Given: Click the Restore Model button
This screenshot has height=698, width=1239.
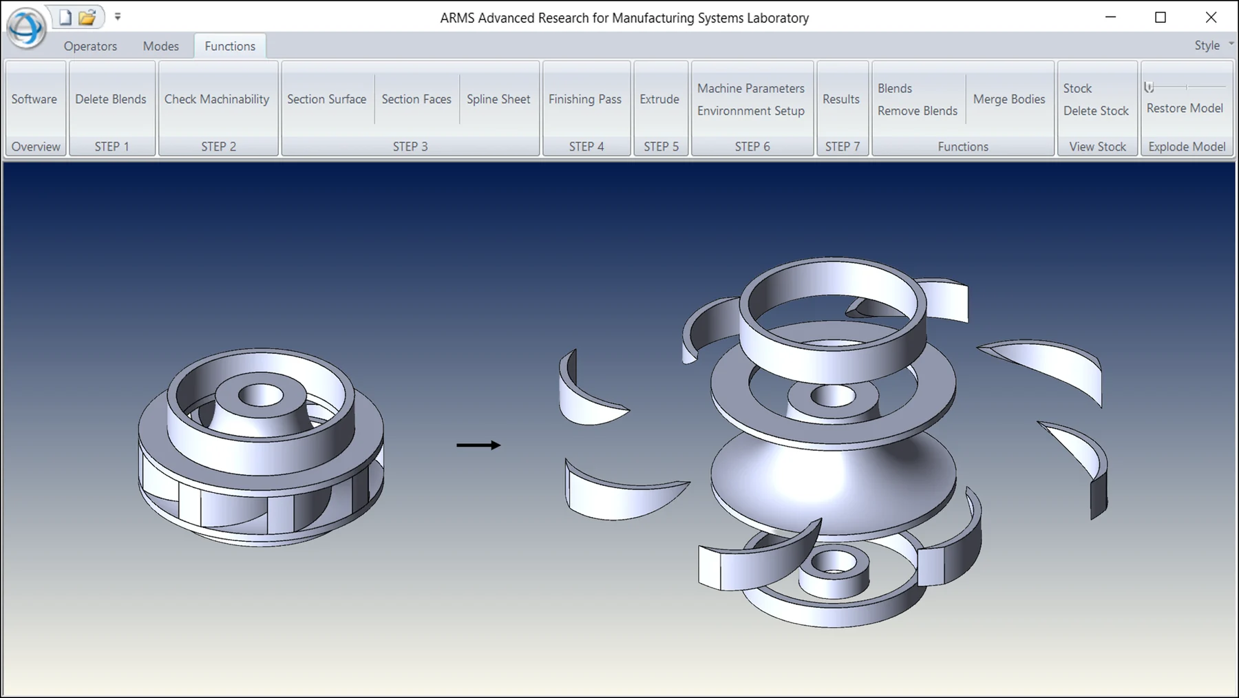Looking at the screenshot, I should tap(1185, 108).
